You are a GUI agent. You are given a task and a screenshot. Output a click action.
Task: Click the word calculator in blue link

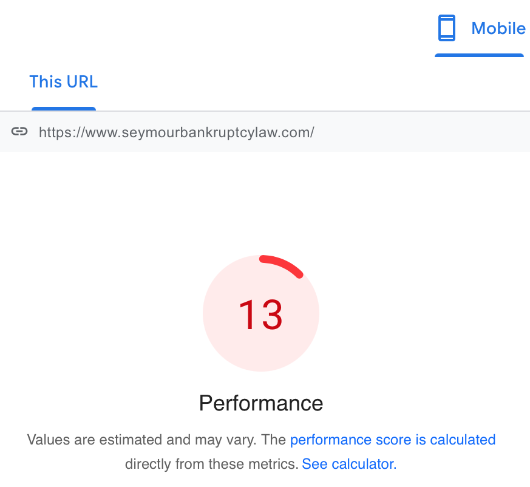point(364,464)
